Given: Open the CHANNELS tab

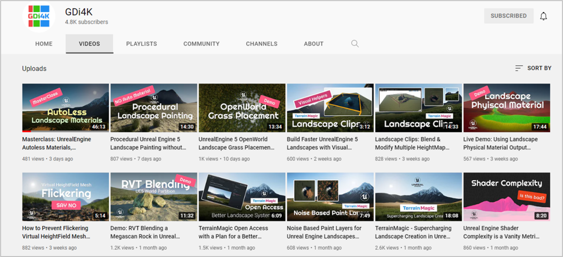Looking at the screenshot, I should pos(262,44).
